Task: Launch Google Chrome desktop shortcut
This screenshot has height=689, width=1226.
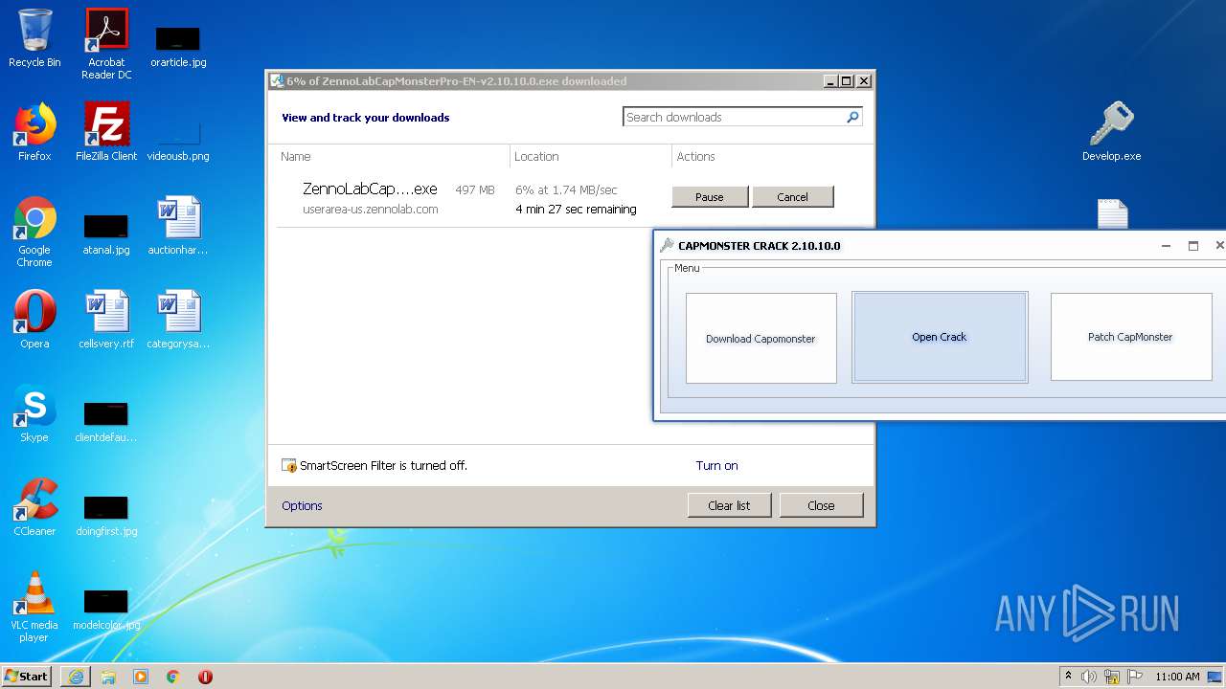Action: click(x=34, y=232)
